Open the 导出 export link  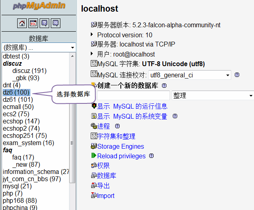(x=104, y=186)
